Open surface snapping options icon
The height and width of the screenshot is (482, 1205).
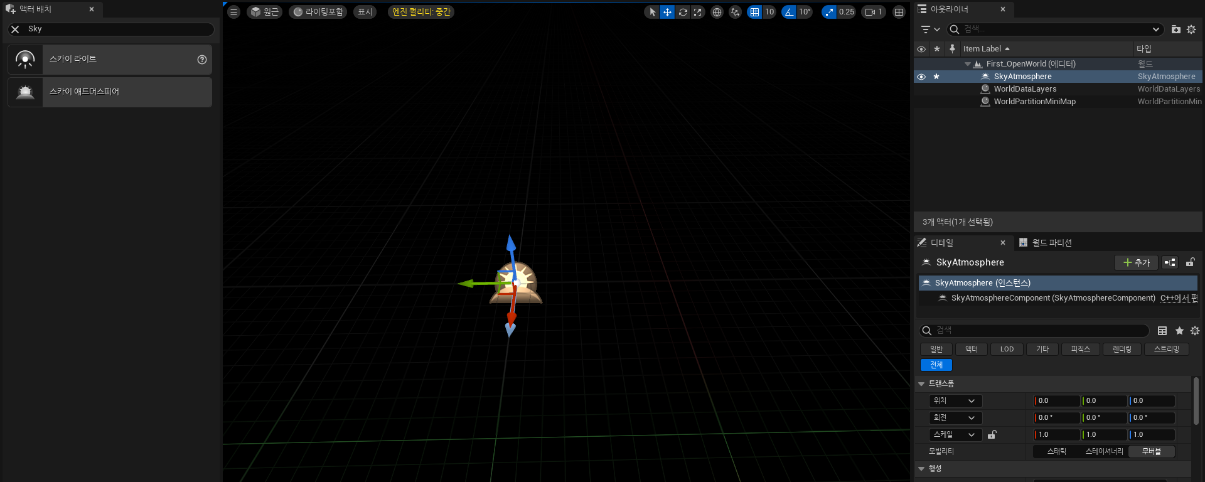coord(735,12)
